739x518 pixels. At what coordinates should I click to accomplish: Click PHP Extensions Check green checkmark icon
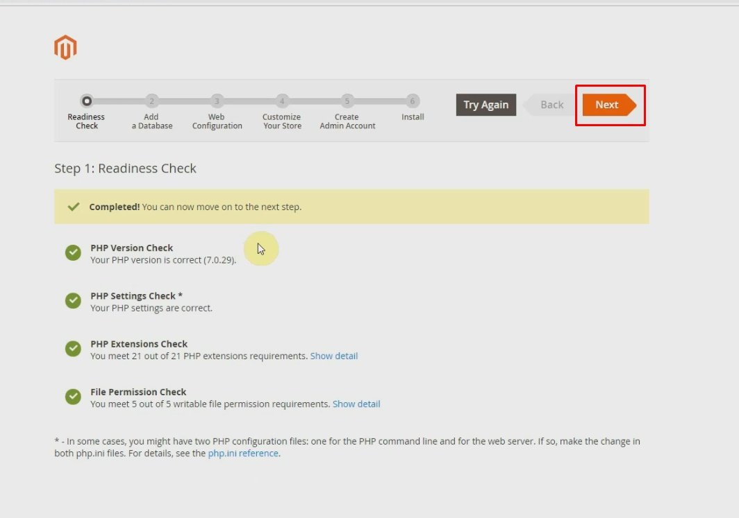(73, 349)
